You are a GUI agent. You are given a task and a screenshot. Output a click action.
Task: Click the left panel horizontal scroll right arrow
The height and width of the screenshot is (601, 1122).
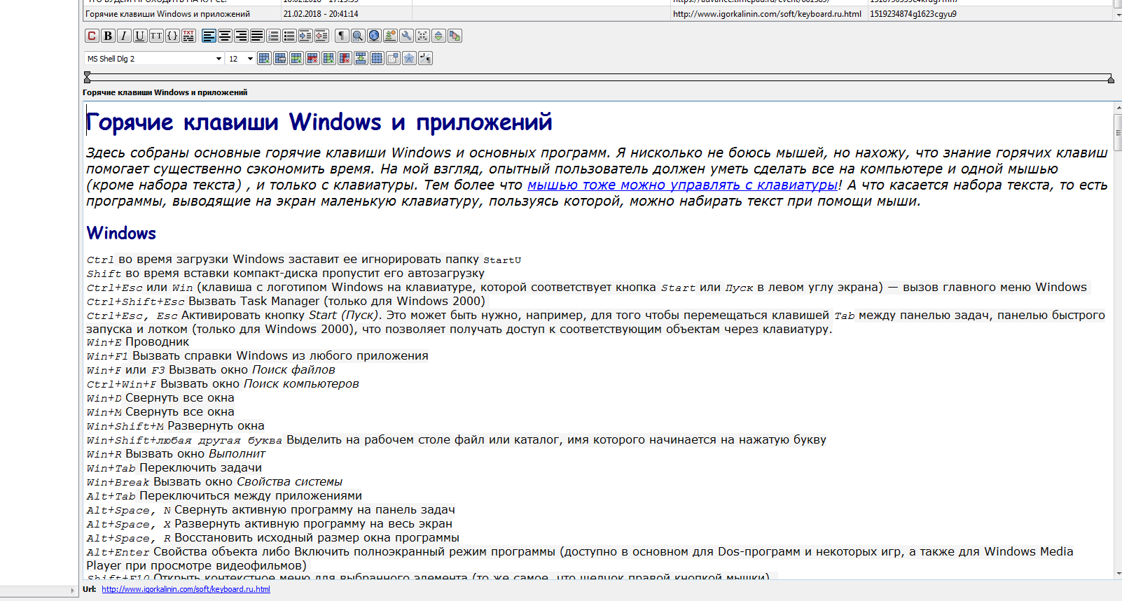pos(73,591)
